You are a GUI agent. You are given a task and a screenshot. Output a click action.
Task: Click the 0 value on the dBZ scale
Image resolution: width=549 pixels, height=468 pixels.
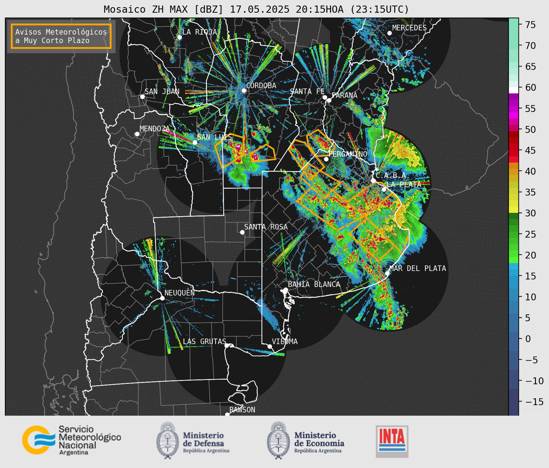click(528, 339)
